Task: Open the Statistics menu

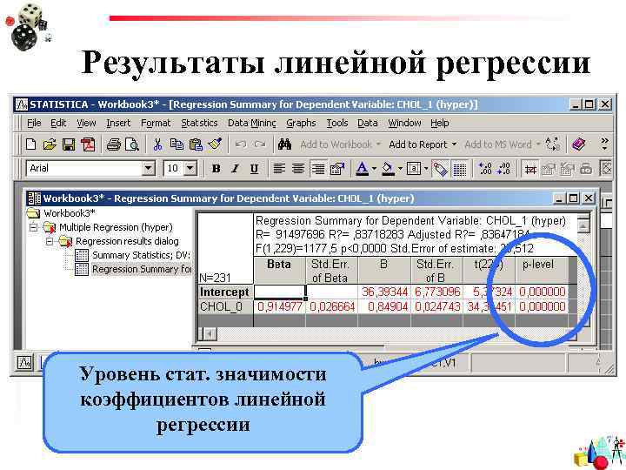Action: coord(199,123)
